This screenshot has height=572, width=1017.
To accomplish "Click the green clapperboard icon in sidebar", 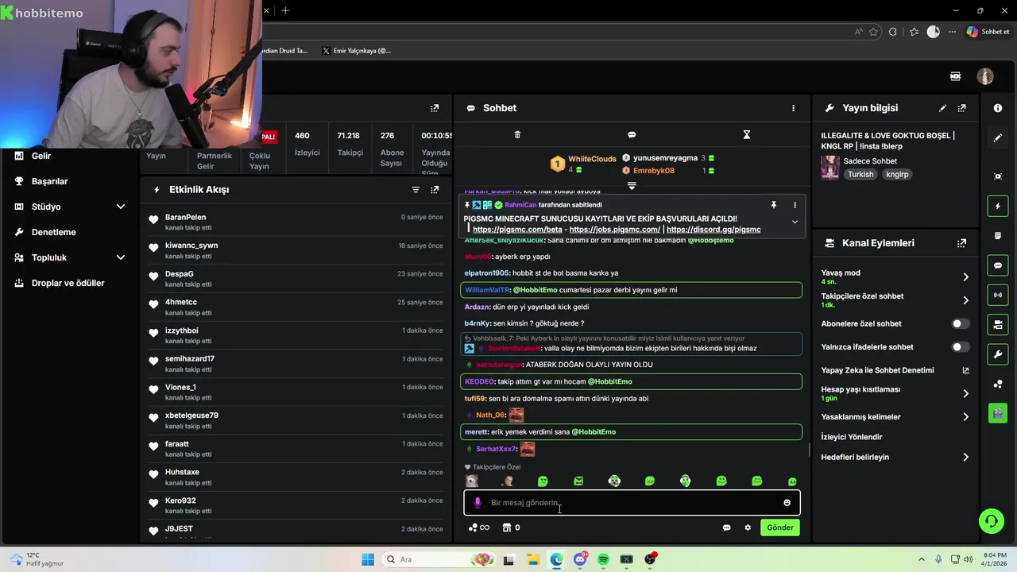I will coord(998,413).
